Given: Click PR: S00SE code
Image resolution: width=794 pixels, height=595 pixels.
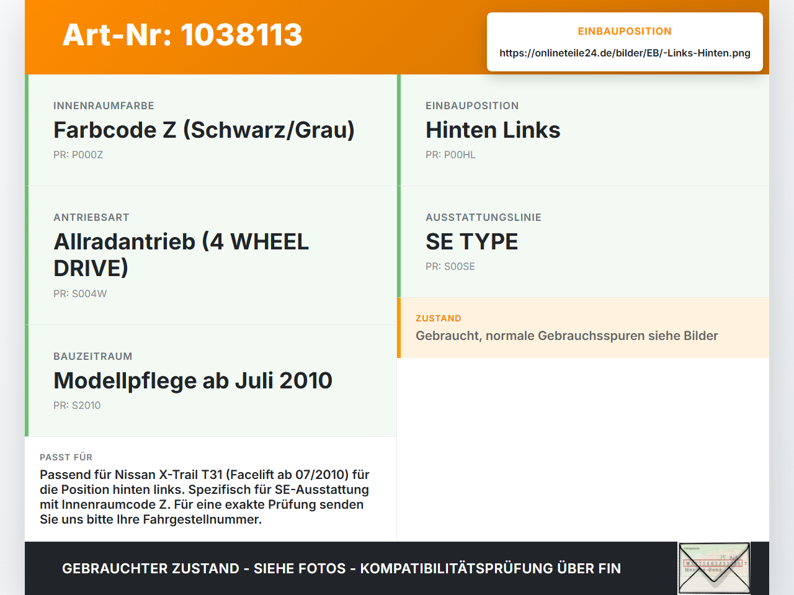Looking at the screenshot, I should (x=450, y=266).
